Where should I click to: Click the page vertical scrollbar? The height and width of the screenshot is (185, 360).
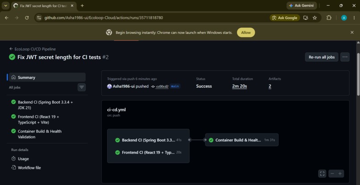coord(358,74)
